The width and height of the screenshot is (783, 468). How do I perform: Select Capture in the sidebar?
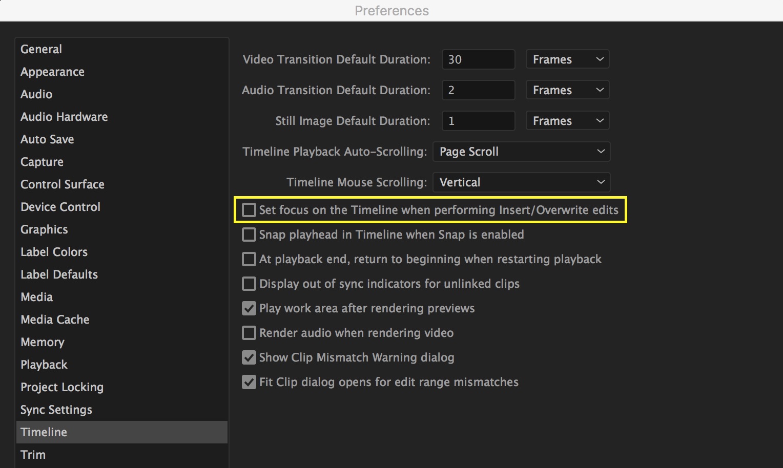(x=122, y=162)
